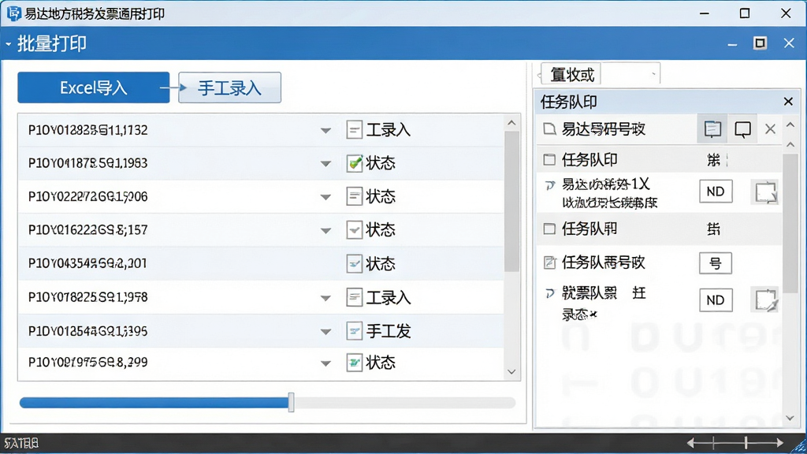Open dropdown arrow on row P10Y012928
Screen dimensions: 807x454
coord(325,131)
